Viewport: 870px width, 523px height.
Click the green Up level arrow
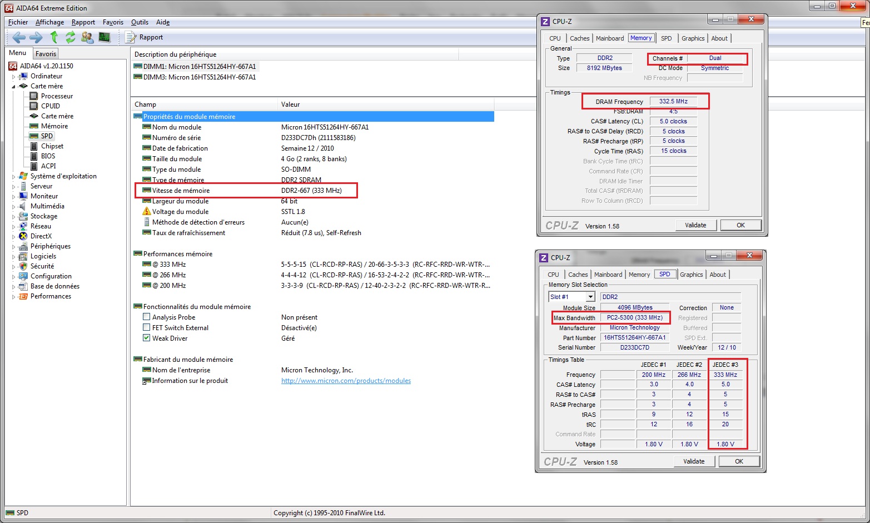(54, 37)
